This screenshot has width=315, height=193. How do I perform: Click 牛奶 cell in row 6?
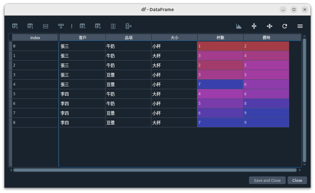tap(128, 104)
